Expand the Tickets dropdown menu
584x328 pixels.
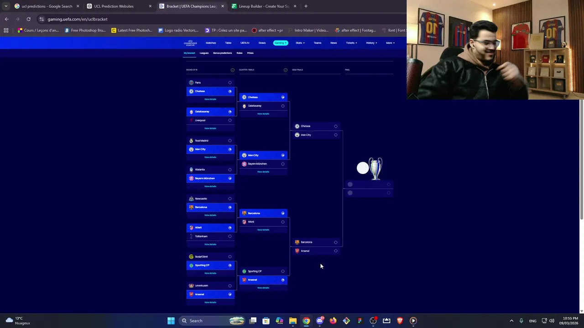[x=351, y=43]
